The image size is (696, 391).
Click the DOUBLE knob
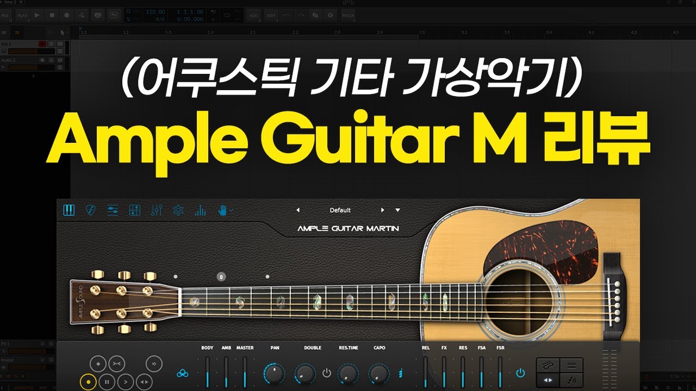pos(306,374)
